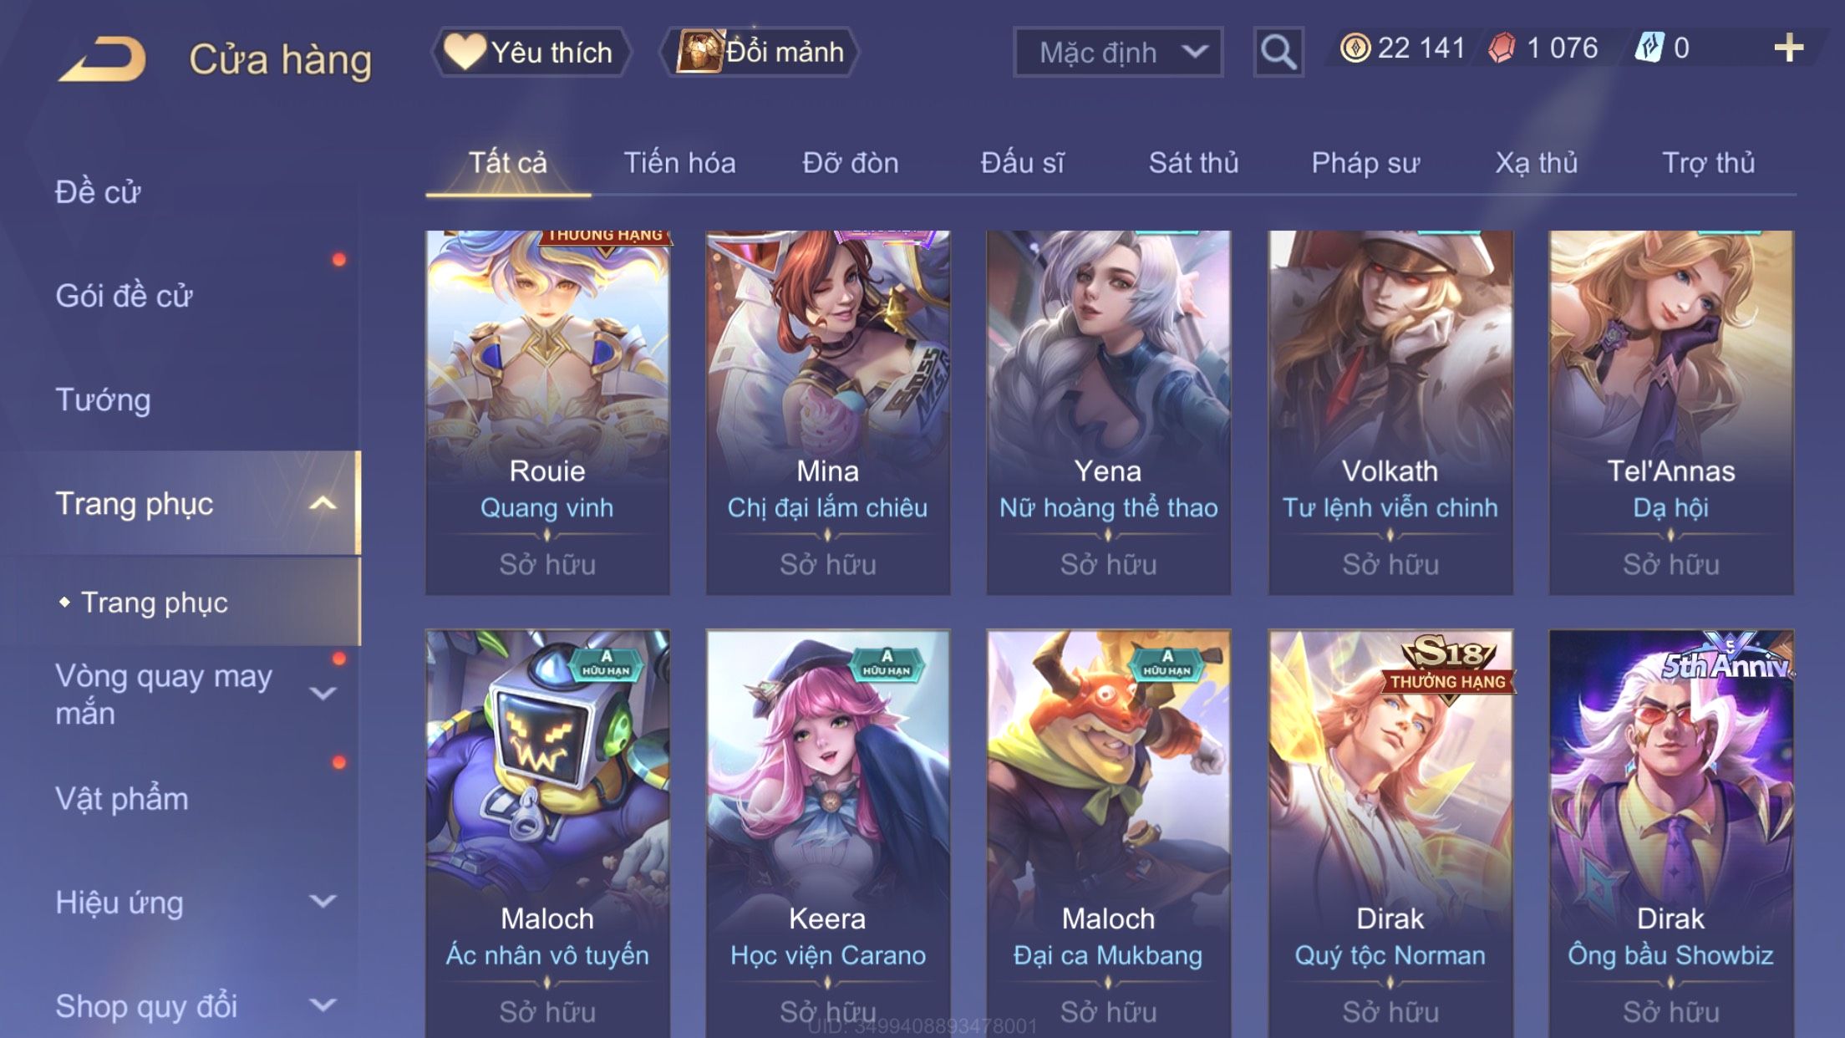Image resolution: width=1845 pixels, height=1038 pixels.
Task: Select the Sát thủ tab
Action: coord(1193,163)
